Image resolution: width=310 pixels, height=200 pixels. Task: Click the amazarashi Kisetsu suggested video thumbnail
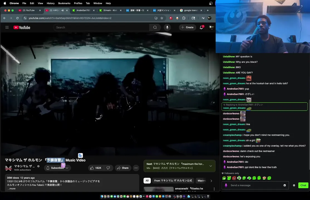tap(159, 189)
